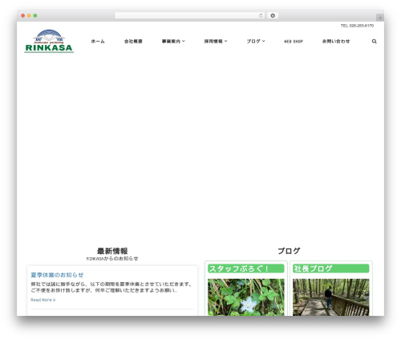Click the clover flower blog thumbnail
The image size is (401, 340).
point(246,297)
